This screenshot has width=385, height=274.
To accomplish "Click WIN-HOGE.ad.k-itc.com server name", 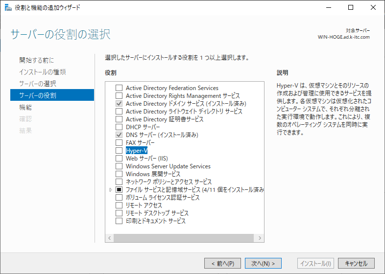I will point(343,37).
